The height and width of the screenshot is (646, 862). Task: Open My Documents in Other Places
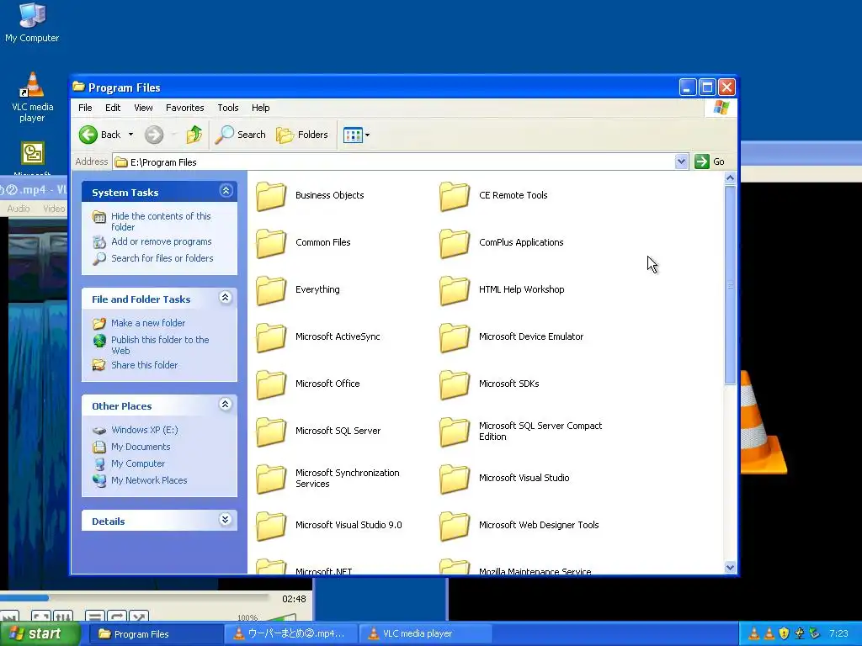141,447
